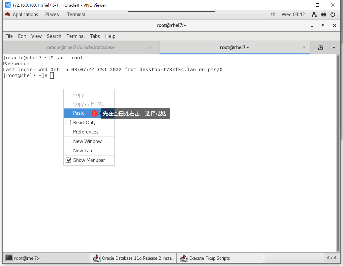Click the 4 / 4 workspace switcher
The height and width of the screenshot is (266, 343).
332,258
